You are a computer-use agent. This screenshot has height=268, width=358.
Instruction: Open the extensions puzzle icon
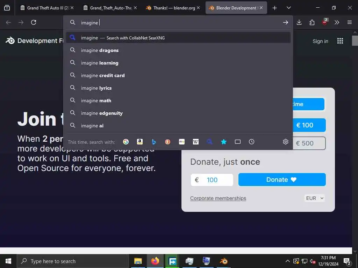point(312,22)
